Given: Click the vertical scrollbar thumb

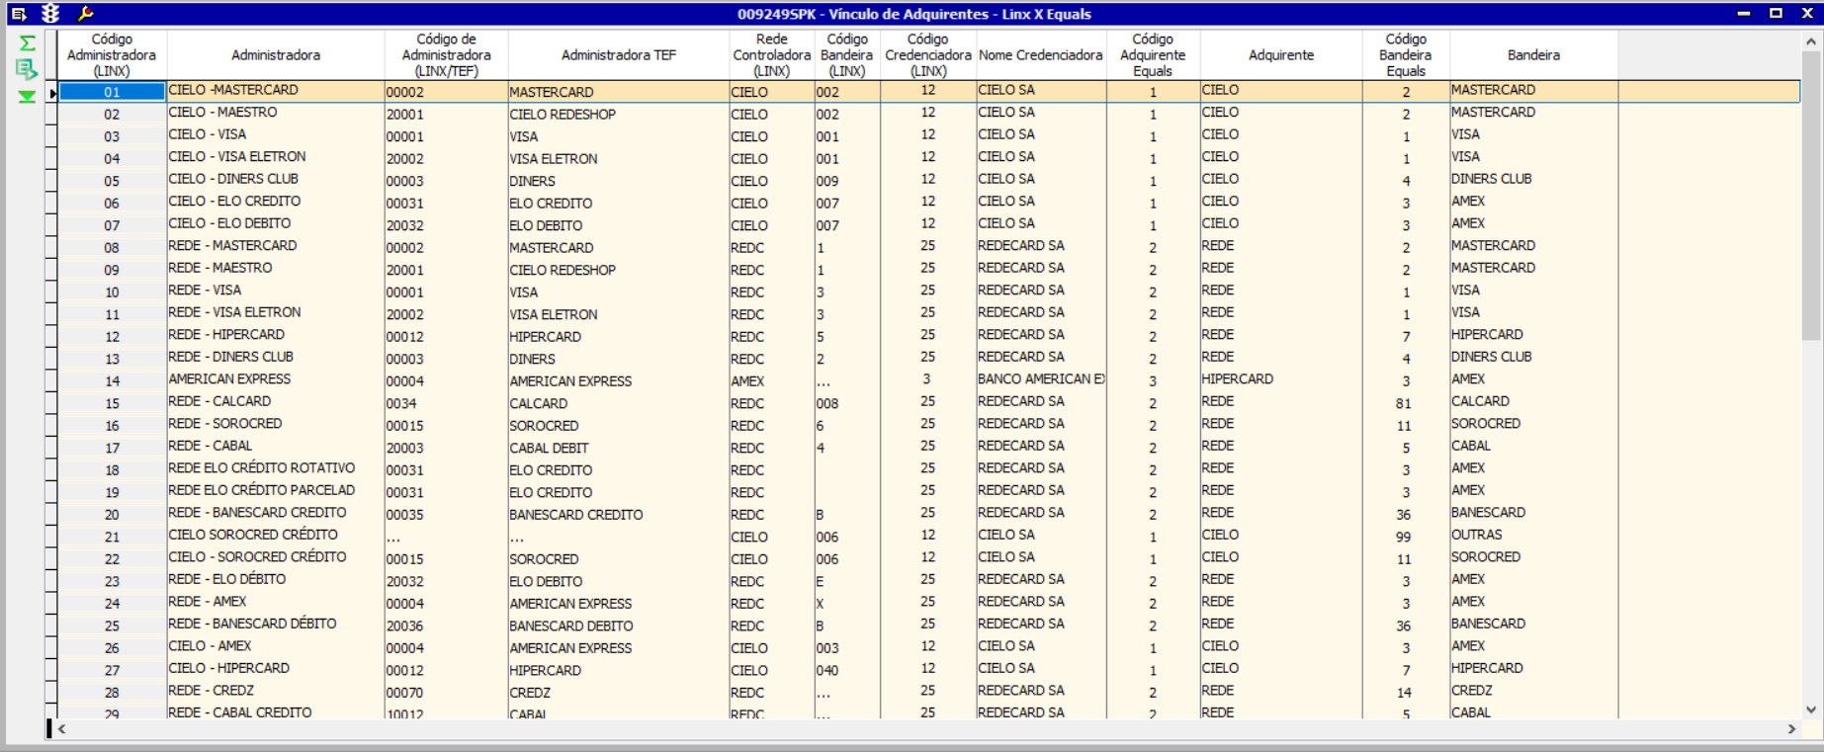Looking at the screenshot, I should pos(1811,196).
